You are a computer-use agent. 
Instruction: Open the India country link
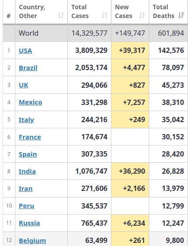27,171
